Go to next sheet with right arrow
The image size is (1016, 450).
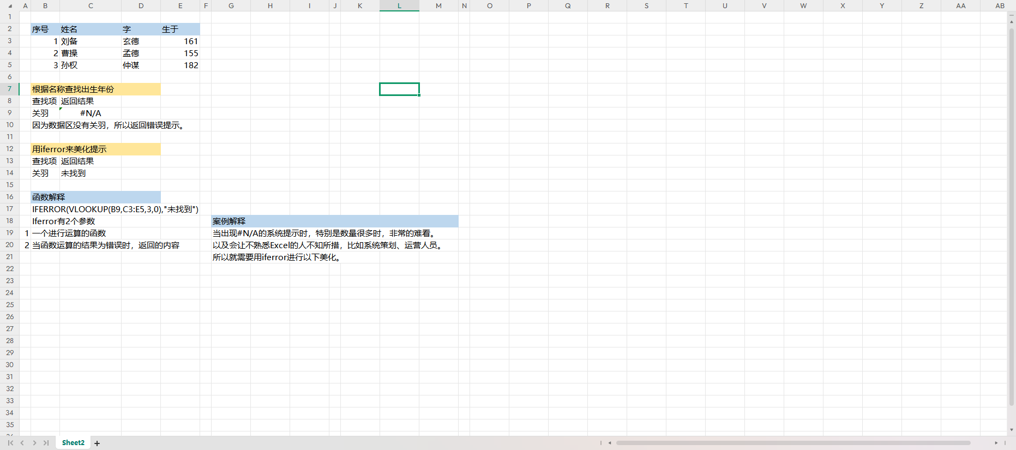34,443
